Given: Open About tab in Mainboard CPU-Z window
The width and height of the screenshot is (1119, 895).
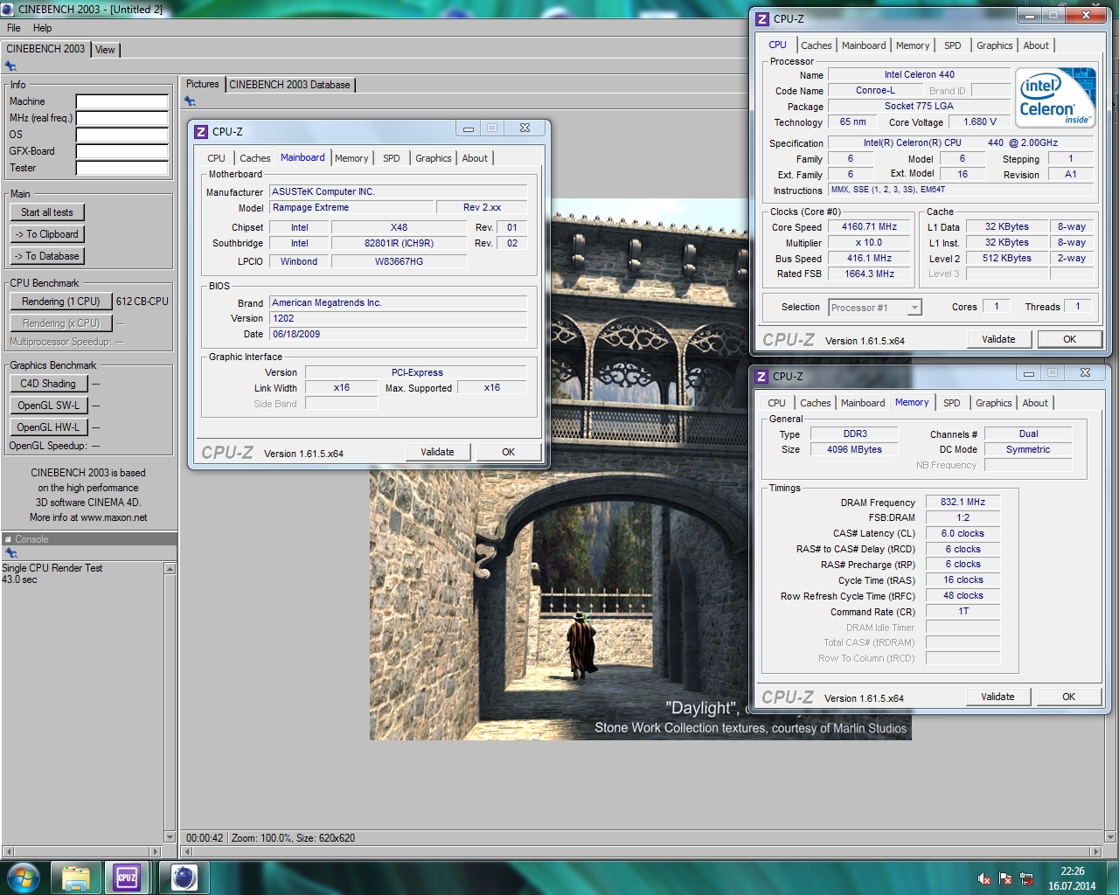Looking at the screenshot, I should pyautogui.click(x=475, y=158).
